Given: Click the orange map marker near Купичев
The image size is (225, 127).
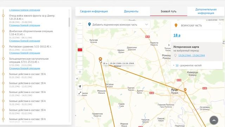Looking at the screenshot, I should [x=100, y=59].
